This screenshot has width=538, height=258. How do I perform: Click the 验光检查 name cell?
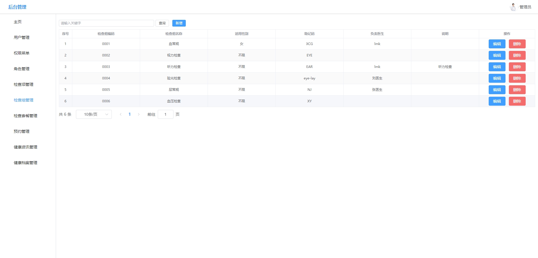point(174,78)
